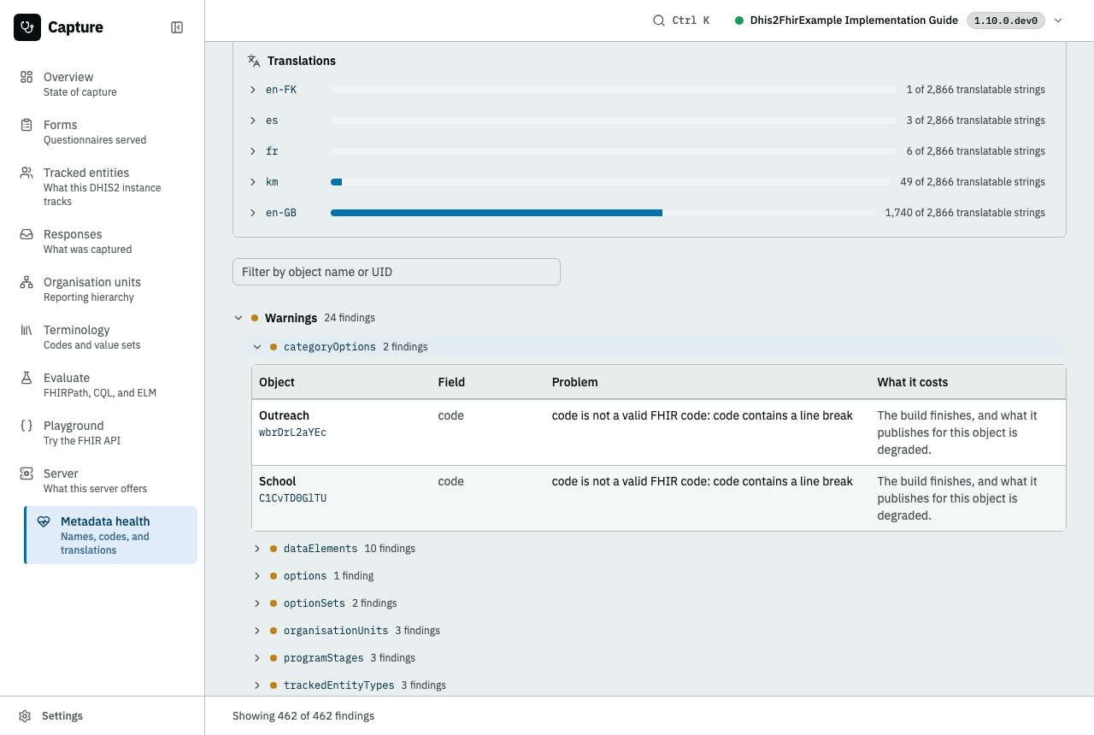Expand the en-FK translation row
Image resolution: width=1094 pixels, height=735 pixels.
(253, 90)
